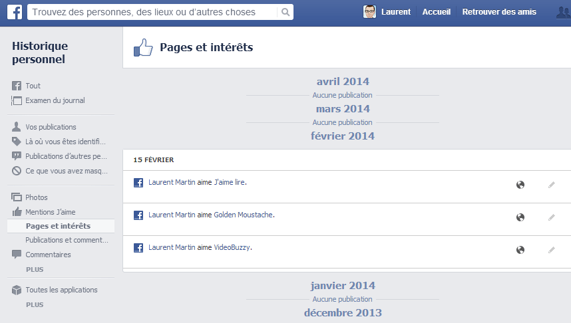
Task: Click the applications cube icon
Action: tap(17, 290)
